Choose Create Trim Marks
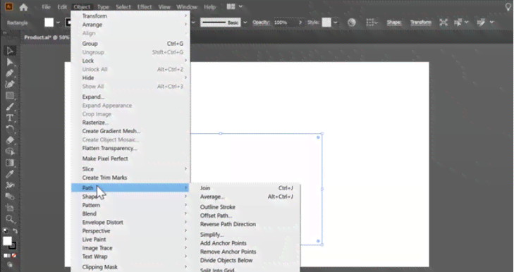Screen dimensions: 514x272 (130, 178)
